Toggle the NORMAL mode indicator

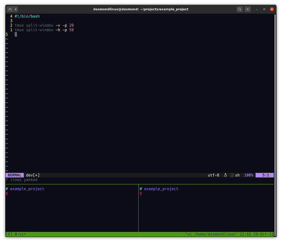[14, 175]
